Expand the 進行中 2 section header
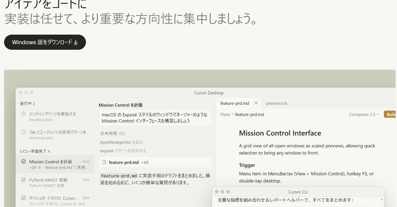 pyautogui.click(x=27, y=103)
